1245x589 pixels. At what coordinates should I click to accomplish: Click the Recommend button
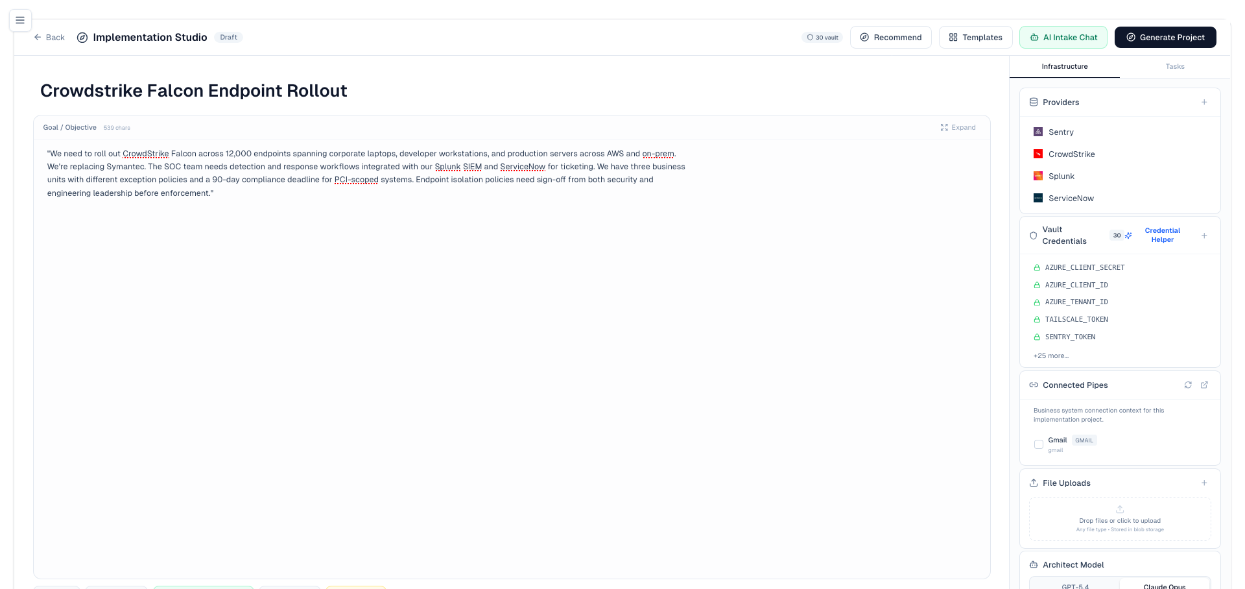pyautogui.click(x=890, y=38)
